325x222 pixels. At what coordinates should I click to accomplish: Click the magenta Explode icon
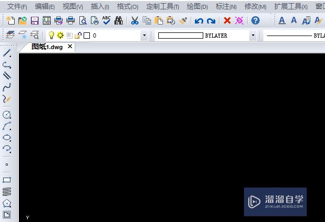click(x=239, y=20)
